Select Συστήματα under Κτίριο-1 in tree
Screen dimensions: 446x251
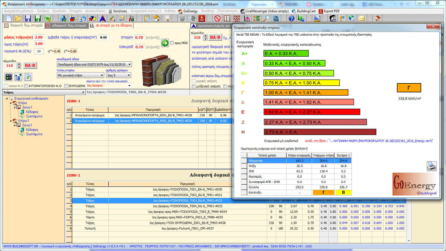[x=34, y=134]
